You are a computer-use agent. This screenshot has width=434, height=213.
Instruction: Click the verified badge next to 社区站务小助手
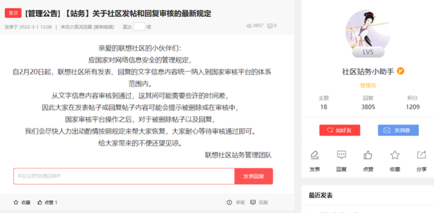(x=400, y=71)
